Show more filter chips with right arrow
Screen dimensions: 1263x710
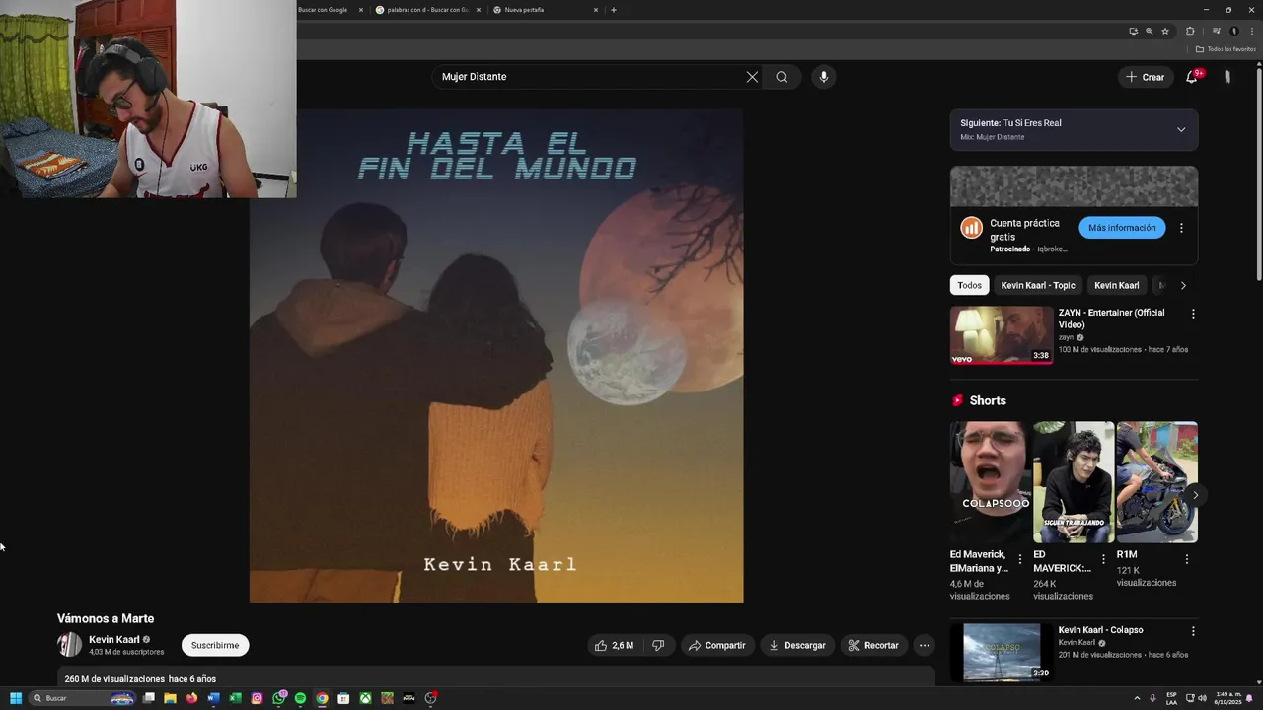point(1183,285)
